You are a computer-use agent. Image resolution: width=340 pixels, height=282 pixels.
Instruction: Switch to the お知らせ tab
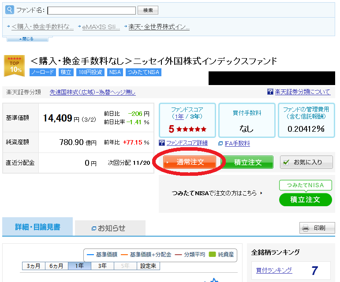110,228
